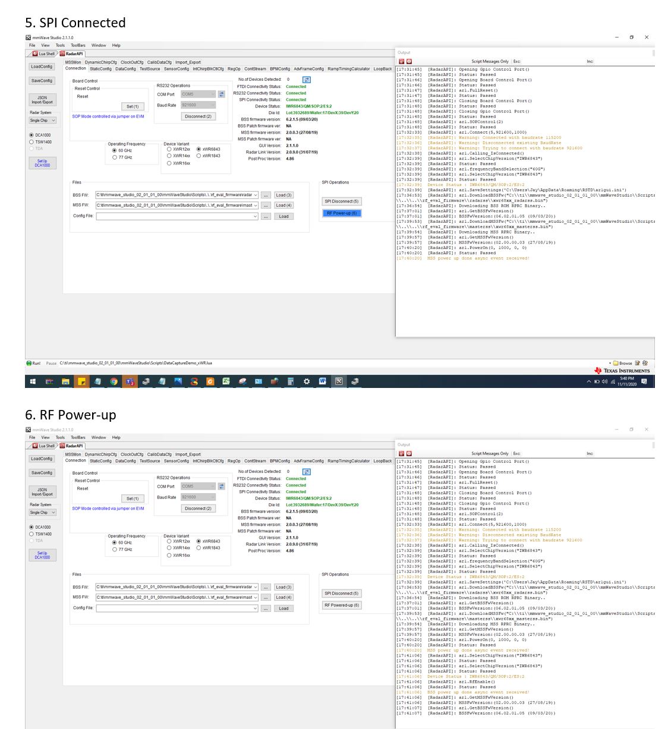Click Pause beside Run in script bar
Screen dimensions: 668x729
pos(51,363)
